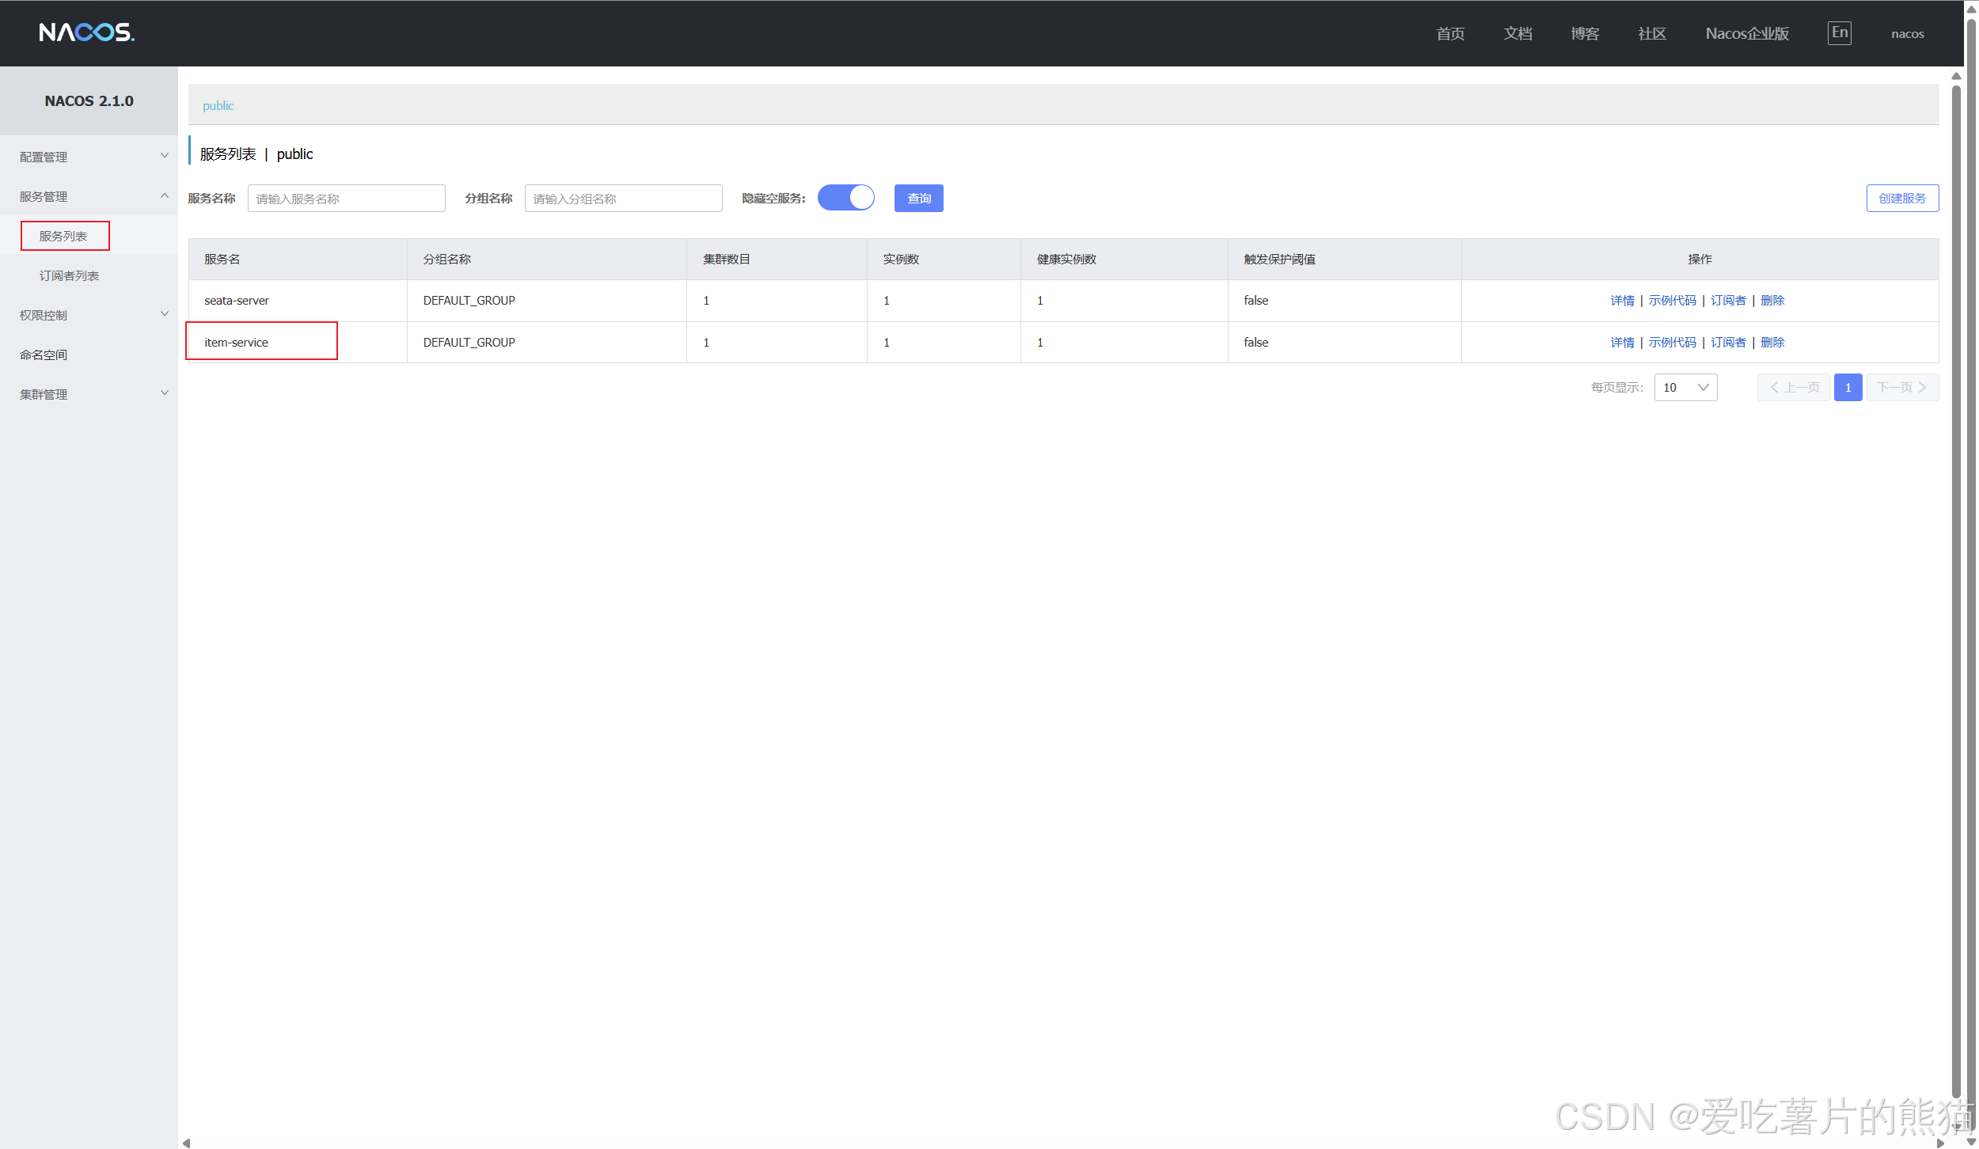Click the NACOS logo in header
The width and height of the screenshot is (1979, 1149).
point(86,32)
